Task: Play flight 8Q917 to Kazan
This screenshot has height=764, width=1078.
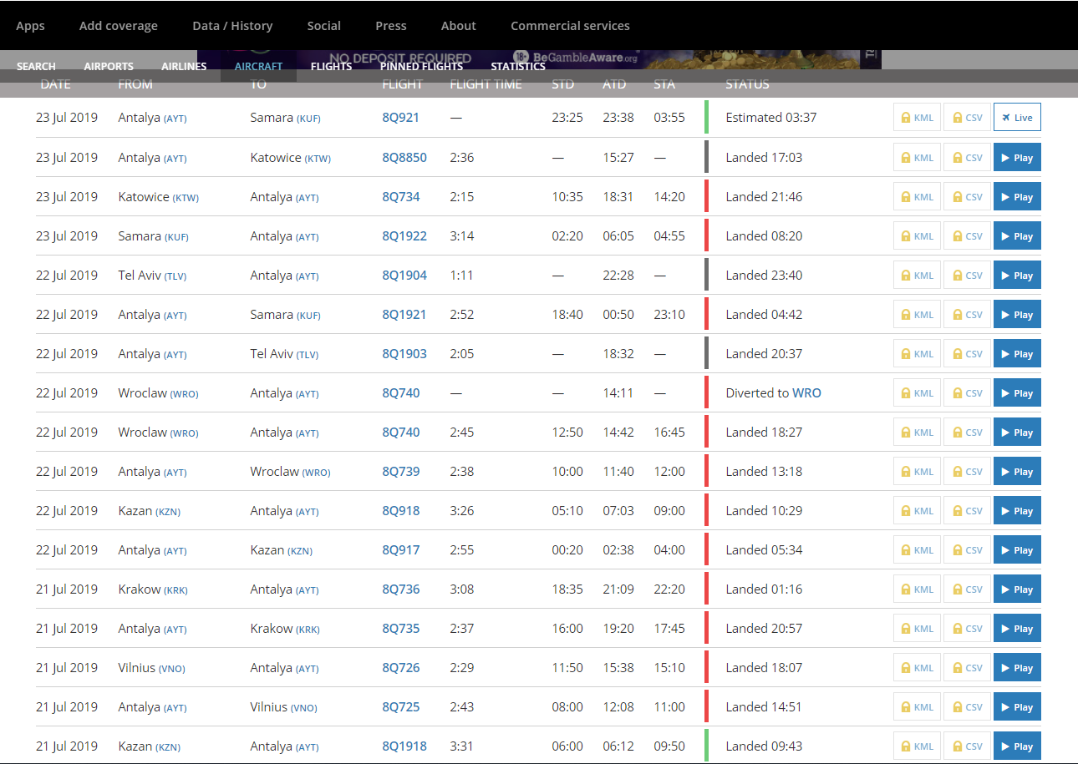Action: 1017,550
